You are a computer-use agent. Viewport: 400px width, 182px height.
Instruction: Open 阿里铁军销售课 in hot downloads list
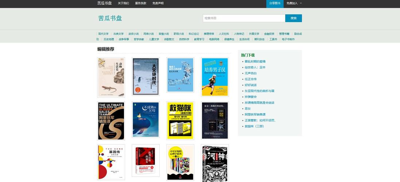tap(255, 114)
